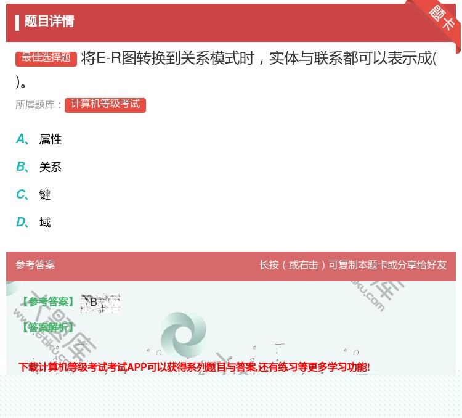This screenshot has width=462, height=418.
Task: Click the 【参考答案】 label
Action: tap(48, 301)
